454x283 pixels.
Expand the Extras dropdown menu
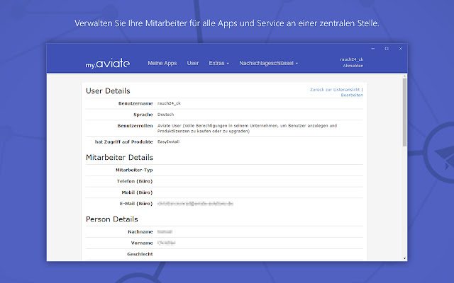pyautogui.click(x=219, y=63)
